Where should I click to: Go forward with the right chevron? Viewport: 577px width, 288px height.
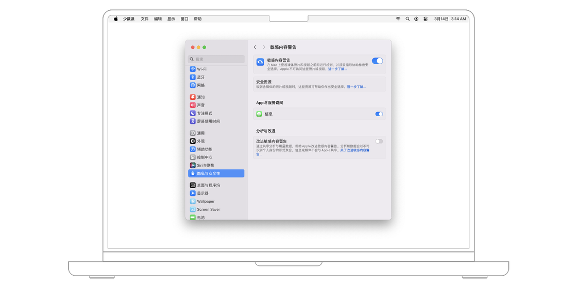point(264,47)
